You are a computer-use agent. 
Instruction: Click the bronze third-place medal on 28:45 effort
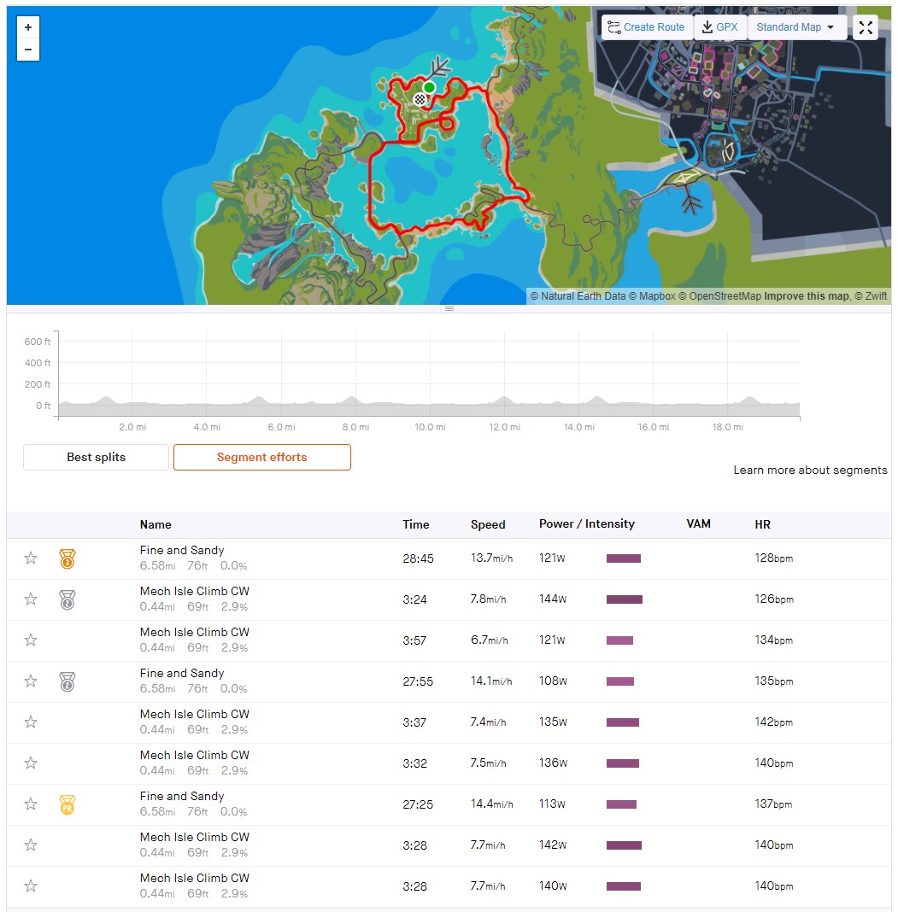point(67,558)
